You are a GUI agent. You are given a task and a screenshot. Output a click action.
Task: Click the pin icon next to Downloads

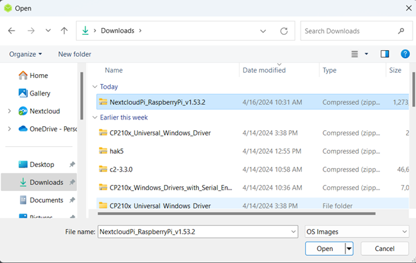[x=72, y=182]
